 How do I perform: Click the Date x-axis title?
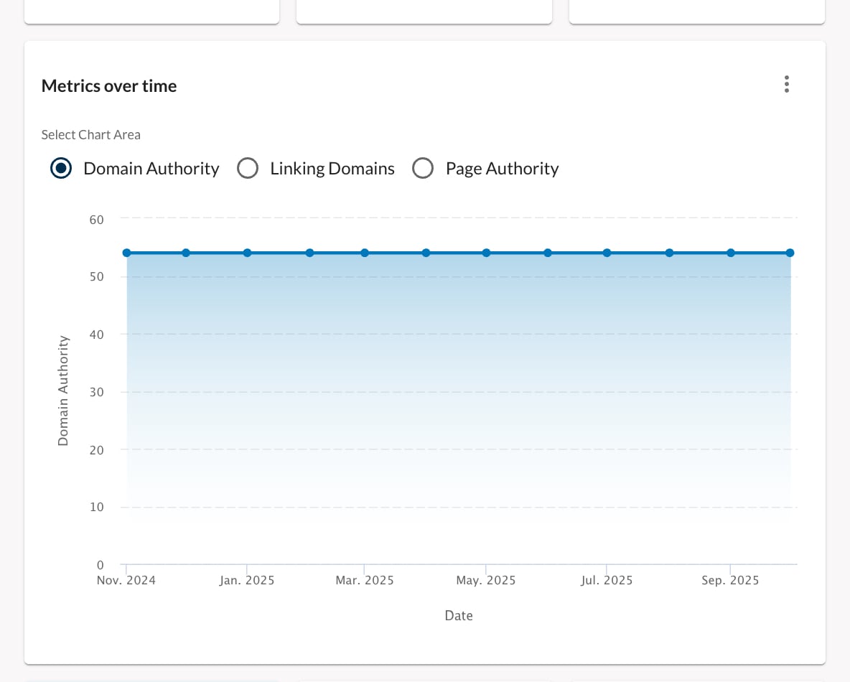pyautogui.click(x=459, y=615)
